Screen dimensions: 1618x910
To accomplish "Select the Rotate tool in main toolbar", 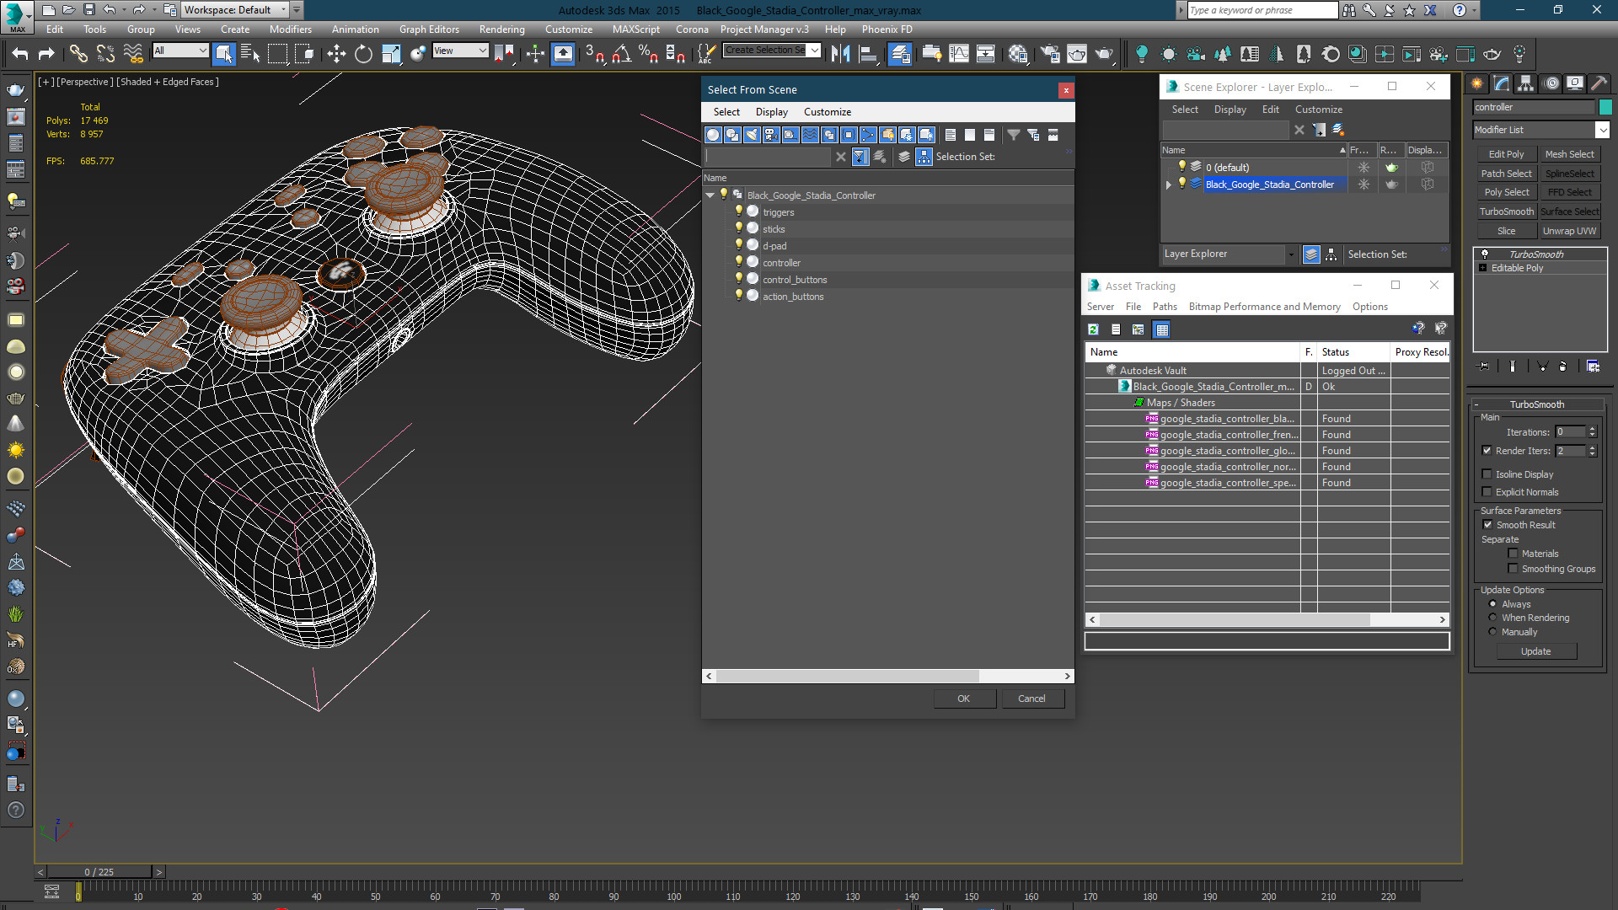I will click(x=363, y=55).
